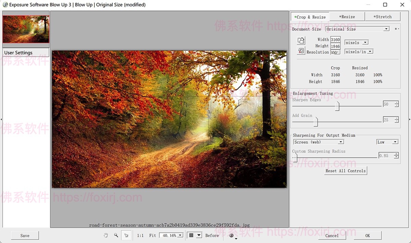
Task: Switch to the Stretch tab
Action: pos(383,17)
